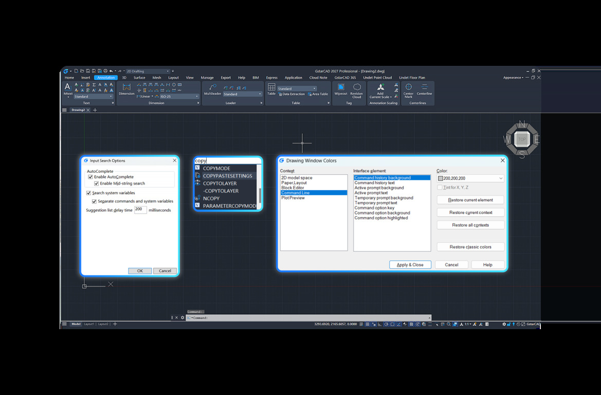Activate the Wipeout tool
The height and width of the screenshot is (395, 601).
click(x=340, y=87)
